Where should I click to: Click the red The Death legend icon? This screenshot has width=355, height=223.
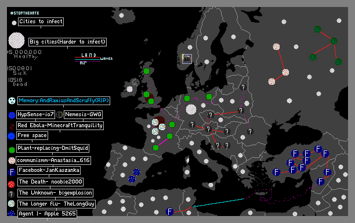pos(12,184)
